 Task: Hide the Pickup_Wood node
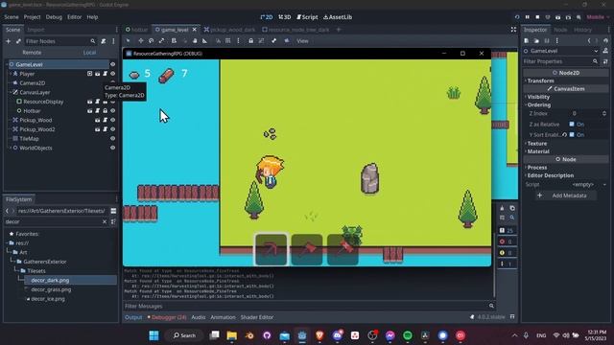(x=113, y=120)
